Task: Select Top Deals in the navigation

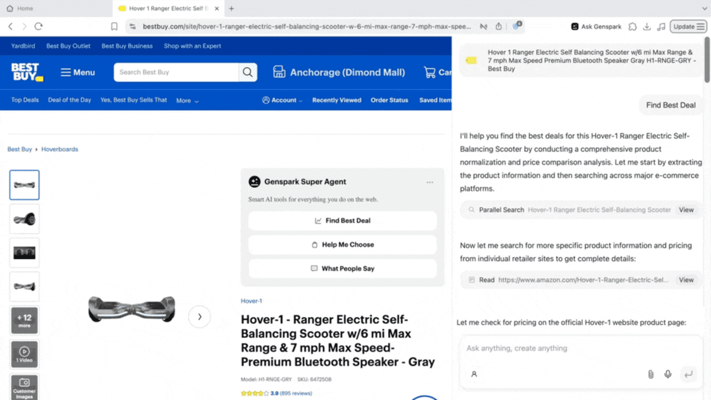Action: pyautogui.click(x=24, y=101)
